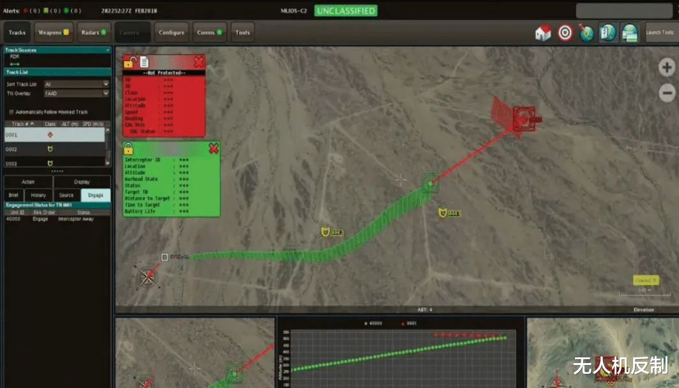
Task: Click the globe with red pin icon
Action: click(586, 33)
